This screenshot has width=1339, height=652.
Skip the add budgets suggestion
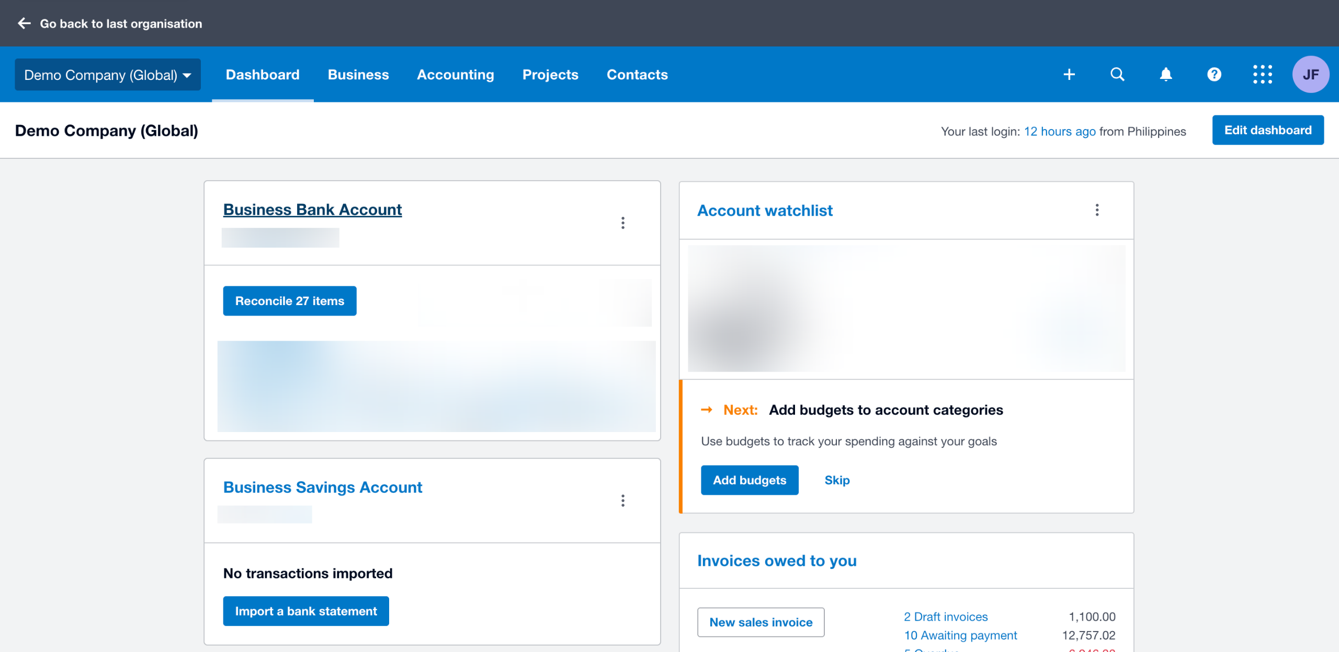[x=837, y=480]
